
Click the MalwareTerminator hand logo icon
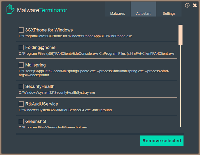point(10,10)
